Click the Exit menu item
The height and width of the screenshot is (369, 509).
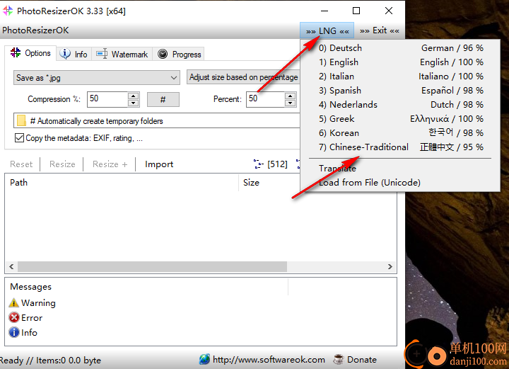[x=380, y=31]
